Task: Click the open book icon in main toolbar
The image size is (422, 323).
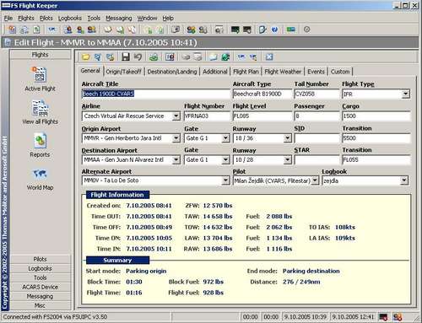Action: [108, 30]
